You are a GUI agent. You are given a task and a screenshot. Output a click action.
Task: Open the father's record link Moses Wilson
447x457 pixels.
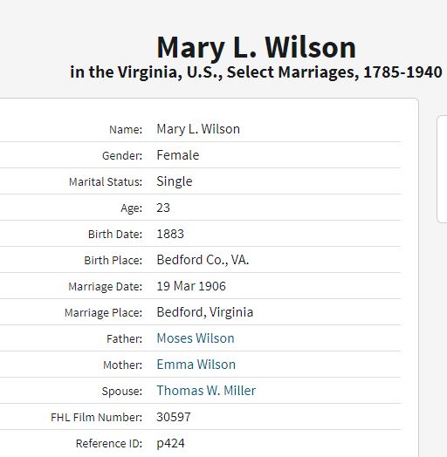point(196,338)
